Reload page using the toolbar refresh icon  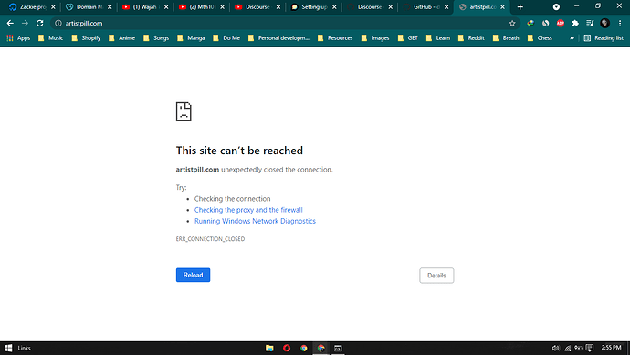[x=39, y=24]
